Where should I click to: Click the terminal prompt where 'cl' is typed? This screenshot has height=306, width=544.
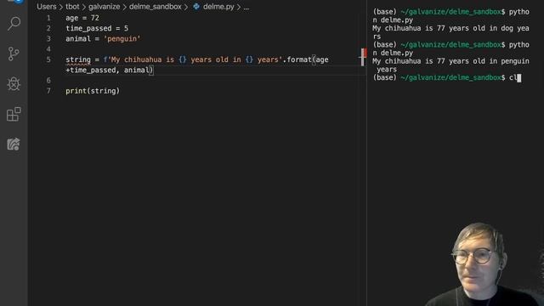pyautogui.click(x=447, y=77)
